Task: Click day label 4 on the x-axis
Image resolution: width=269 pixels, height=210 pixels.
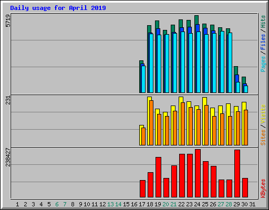Action: [x=41, y=204]
